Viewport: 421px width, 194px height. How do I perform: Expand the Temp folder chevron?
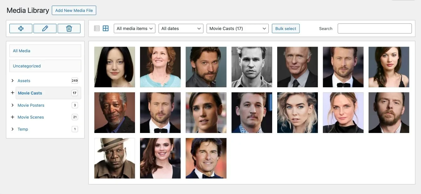[13, 129]
